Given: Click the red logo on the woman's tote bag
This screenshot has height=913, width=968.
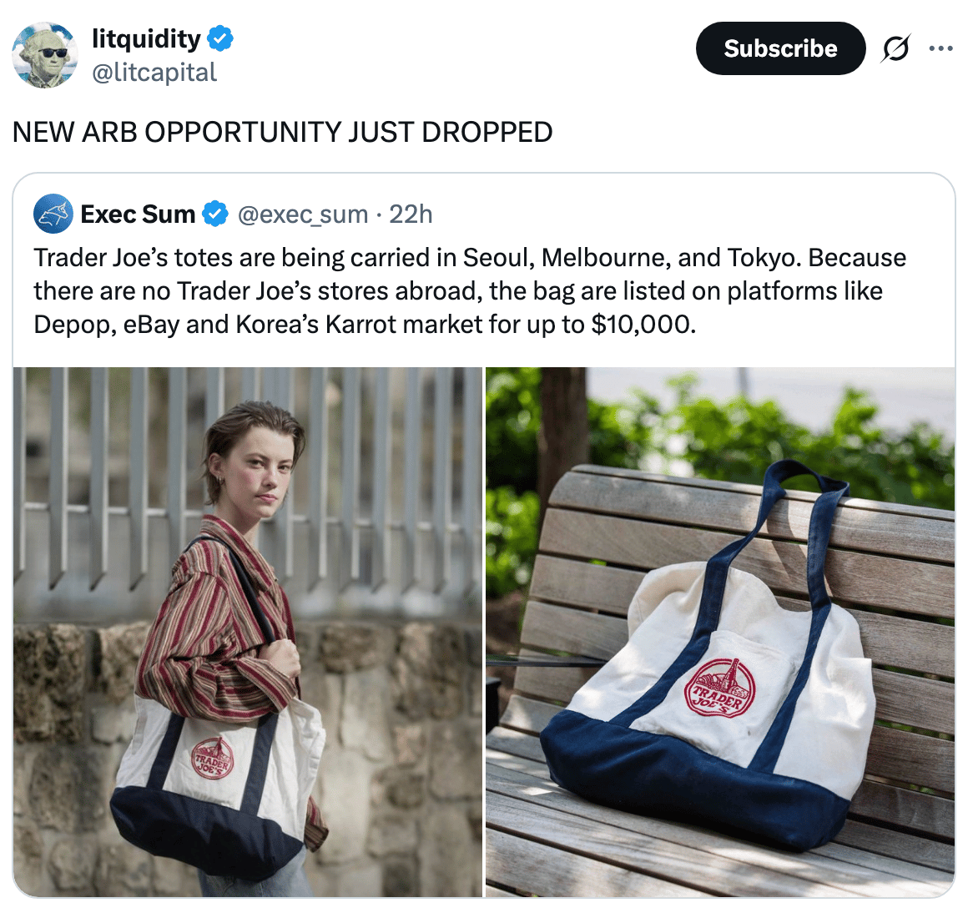Looking at the screenshot, I should coord(212,758).
